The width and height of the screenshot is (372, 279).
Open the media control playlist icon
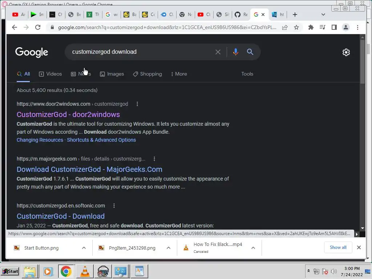(x=323, y=27)
